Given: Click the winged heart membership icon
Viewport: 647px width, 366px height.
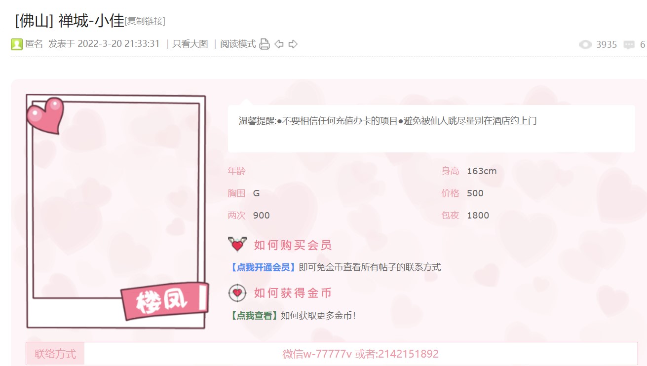Looking at the screenshot, I should (x=237, y=244).
